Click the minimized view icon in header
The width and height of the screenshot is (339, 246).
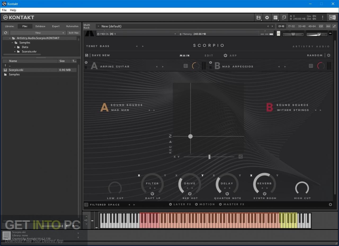click(284, 17)
